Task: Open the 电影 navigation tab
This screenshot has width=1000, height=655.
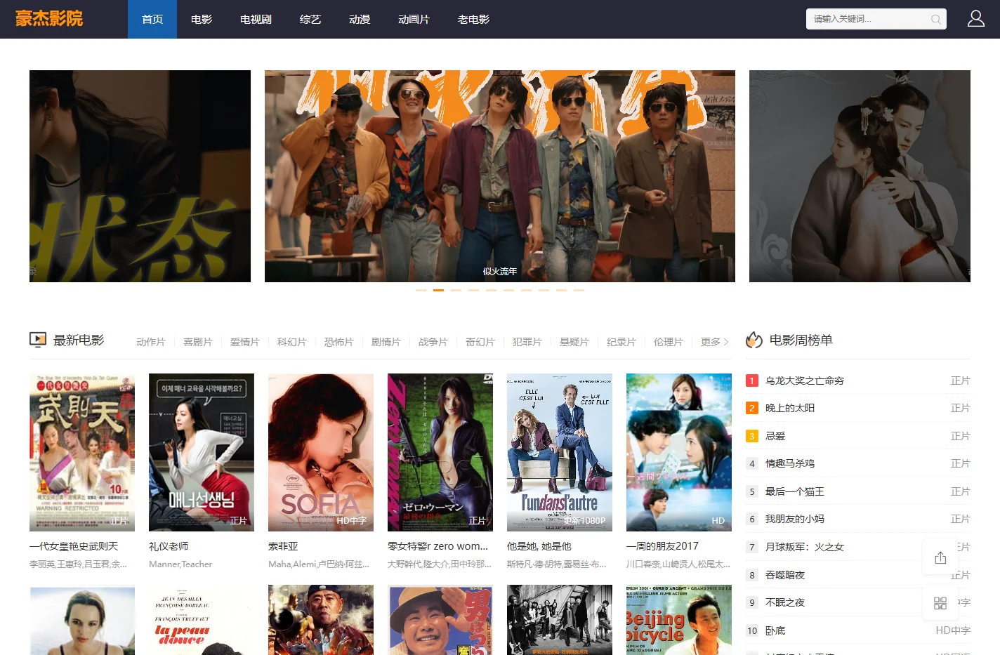Action: click(202, 19)
